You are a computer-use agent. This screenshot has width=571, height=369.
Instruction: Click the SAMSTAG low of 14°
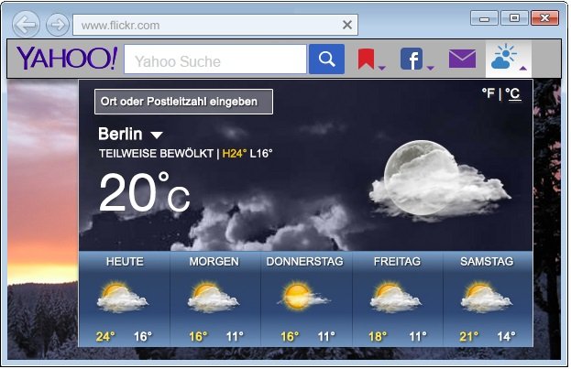click(507, 336)
